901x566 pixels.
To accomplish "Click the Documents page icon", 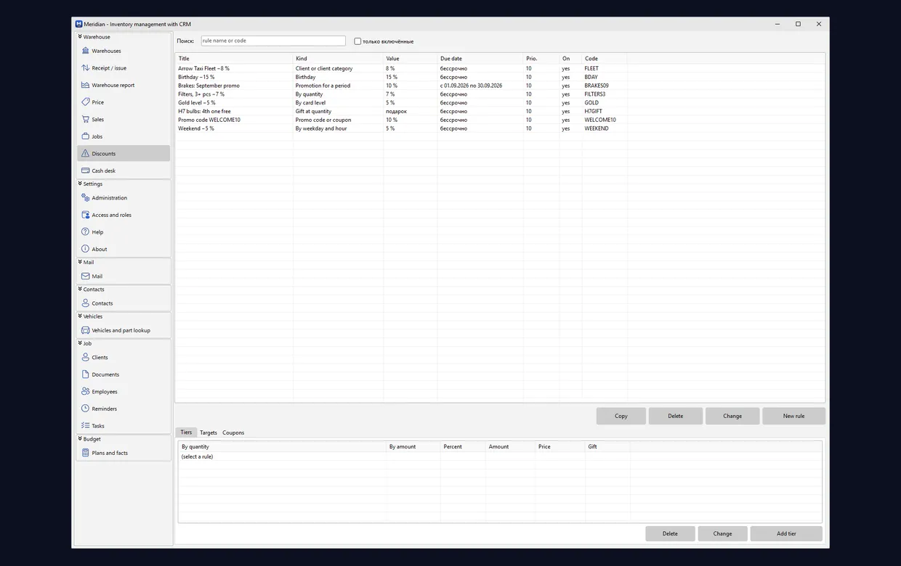I will pyautogui.click(x=85, y=374).
